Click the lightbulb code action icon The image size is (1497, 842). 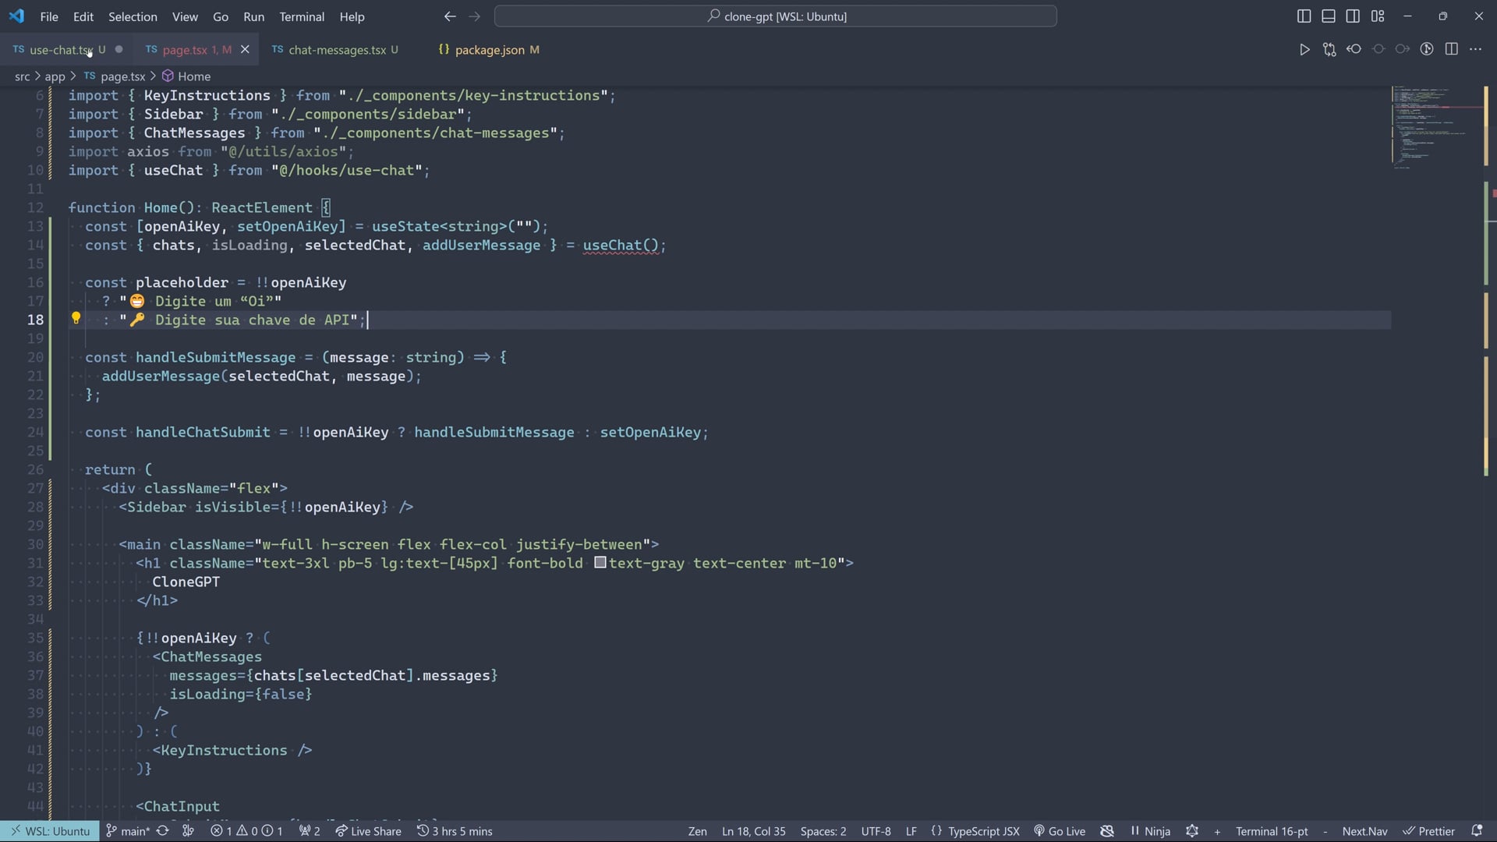pyautogui.click(x=76, y=318)
